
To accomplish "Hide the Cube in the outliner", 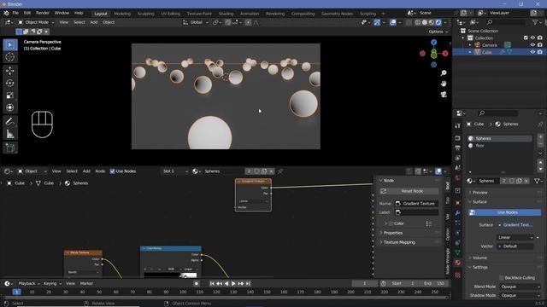I will point(532,52).
